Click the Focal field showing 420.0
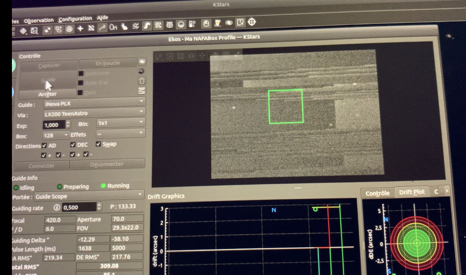Viewport: 466px width, 275px height. coord(60,220)
